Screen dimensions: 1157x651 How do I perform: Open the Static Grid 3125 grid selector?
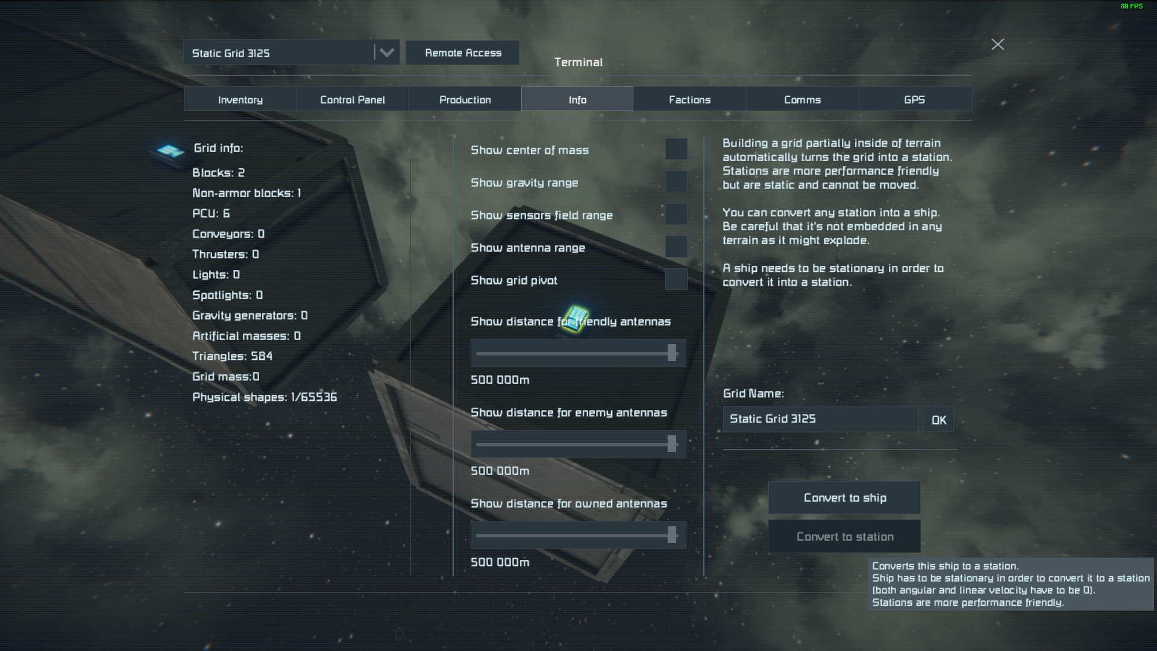292,53
